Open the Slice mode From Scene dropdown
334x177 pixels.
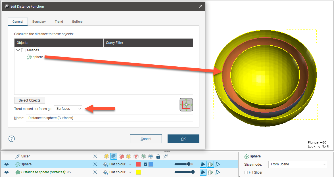(x=298, y=164)
